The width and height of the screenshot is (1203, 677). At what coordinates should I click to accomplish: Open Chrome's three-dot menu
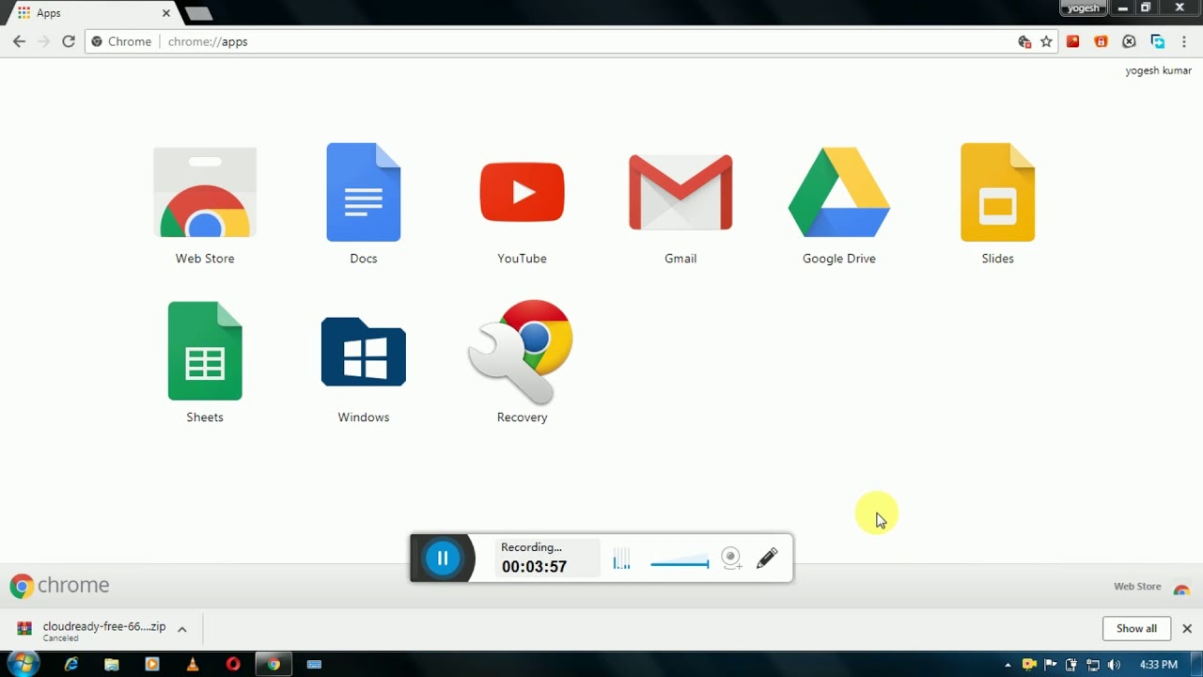1184,41
